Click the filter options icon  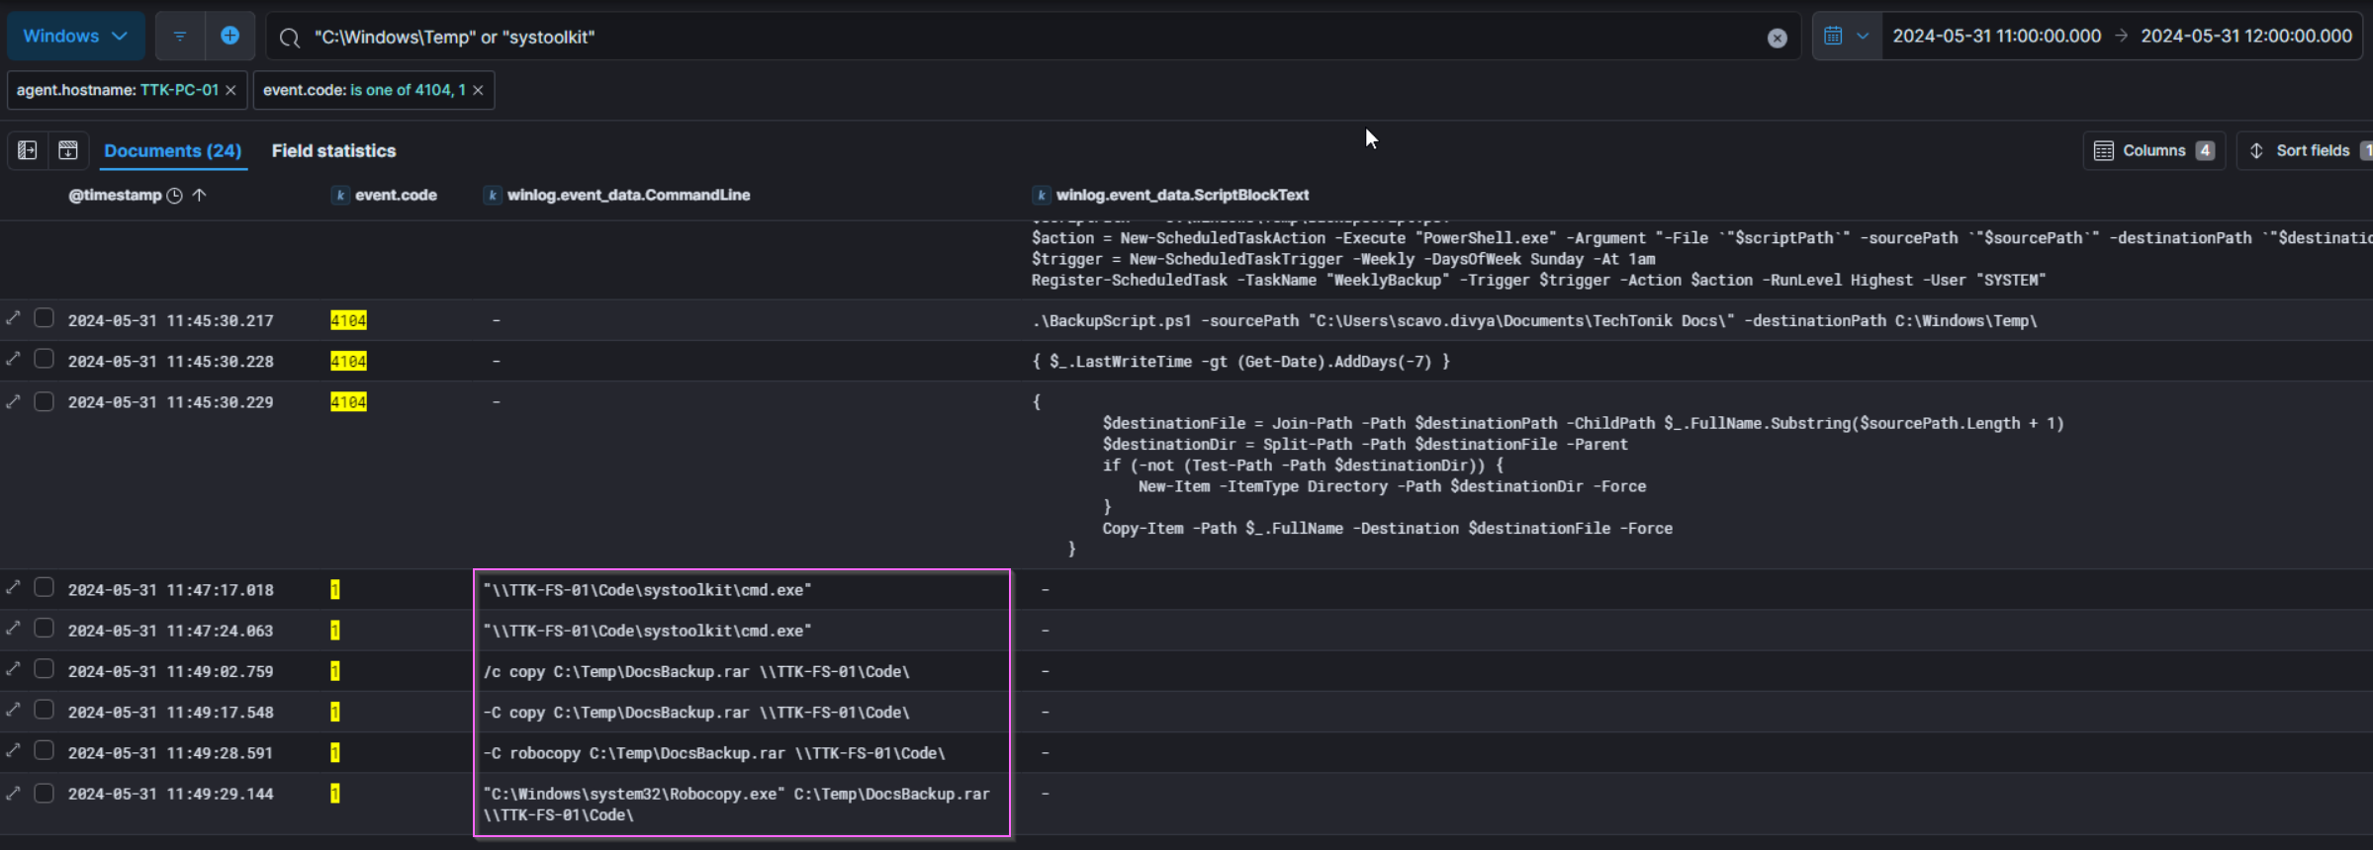point(180,37)
